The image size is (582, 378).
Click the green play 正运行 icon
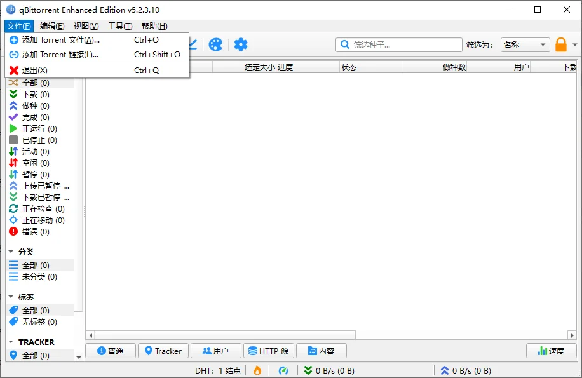pos(13,129)
